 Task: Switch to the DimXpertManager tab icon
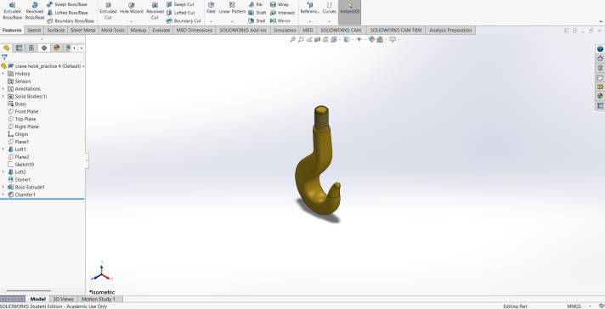[44, 48]
